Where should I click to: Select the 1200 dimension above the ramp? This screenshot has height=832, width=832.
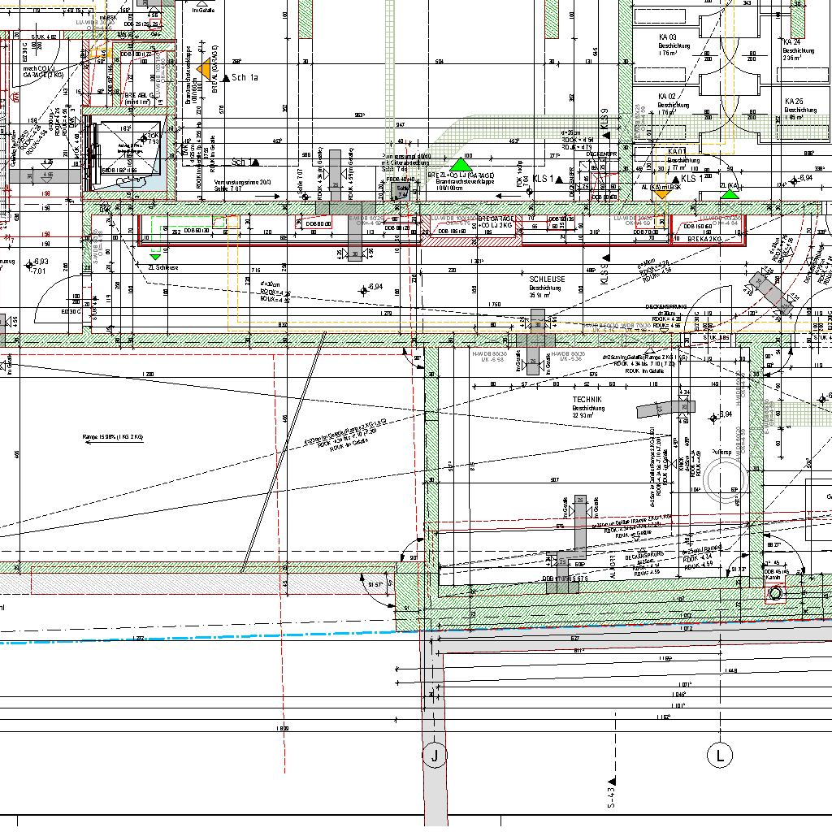[148, 375]
